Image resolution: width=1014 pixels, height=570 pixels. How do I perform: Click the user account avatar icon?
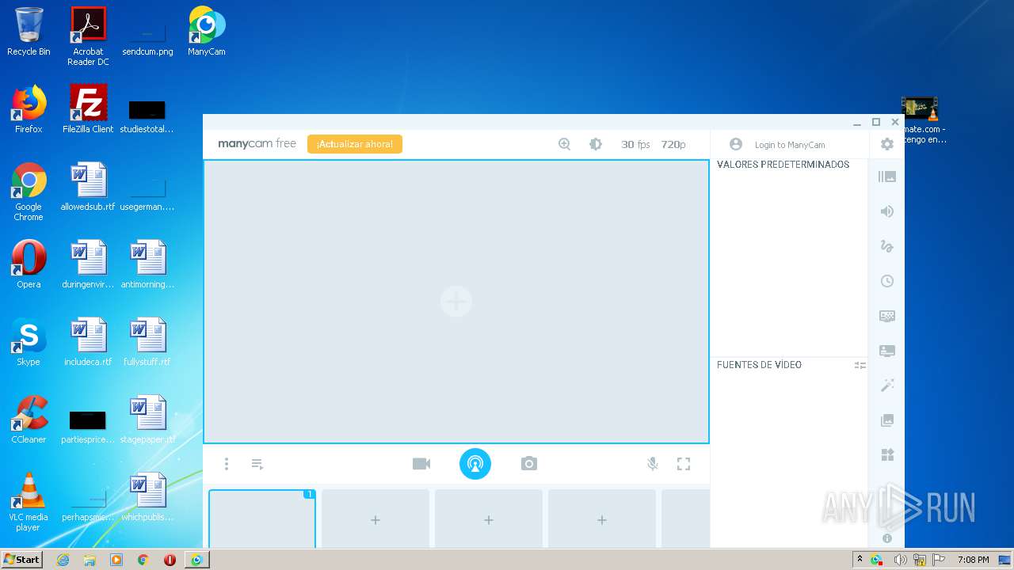736,144
